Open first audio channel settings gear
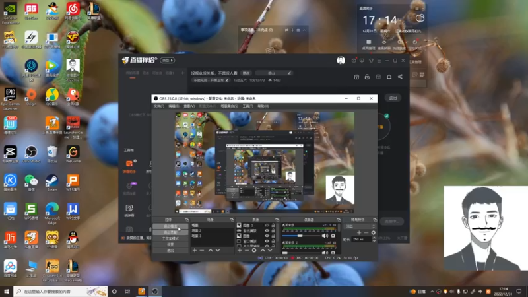Screen dimensions: 528x297 (333, 236)
